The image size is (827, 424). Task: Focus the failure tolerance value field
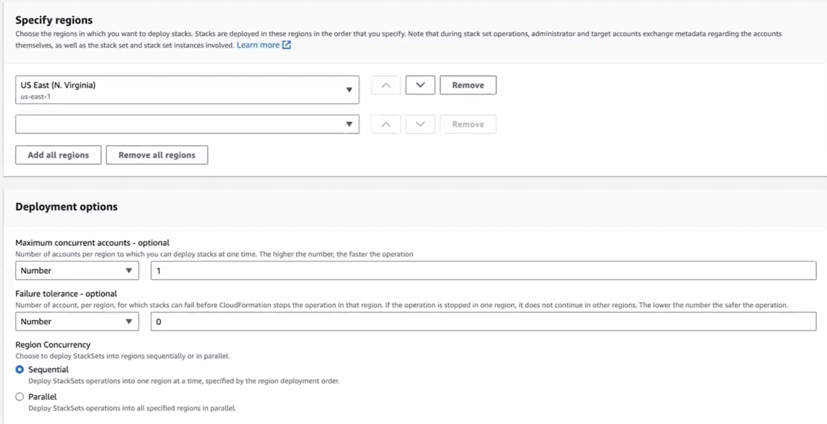(x=484, y=321)
